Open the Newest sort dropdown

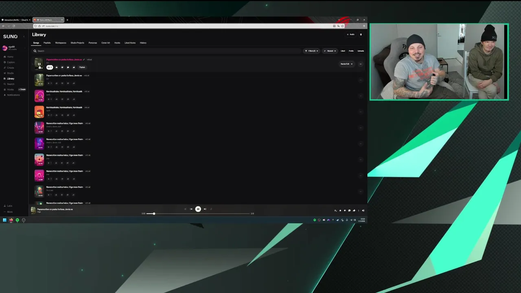[x=330, y=51]
